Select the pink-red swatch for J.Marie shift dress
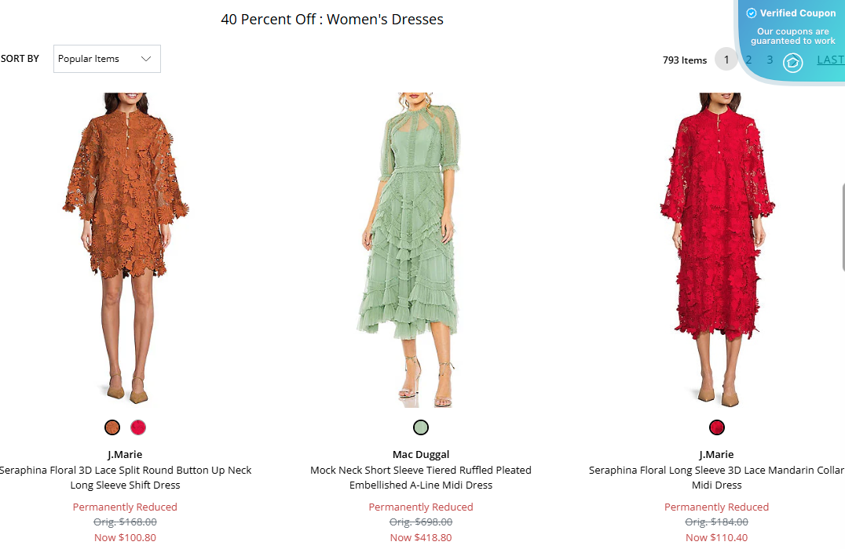The image size is (845, 549). 138,427
